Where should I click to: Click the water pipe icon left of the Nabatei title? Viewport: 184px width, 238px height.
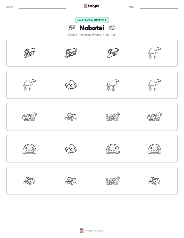(x=72, y=28)
